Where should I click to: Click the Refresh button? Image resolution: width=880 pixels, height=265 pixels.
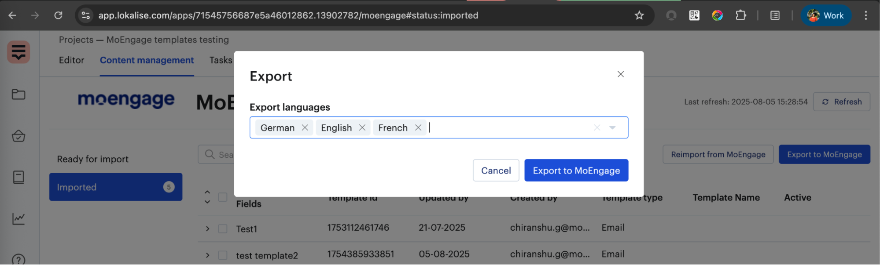tap(841, 102)
